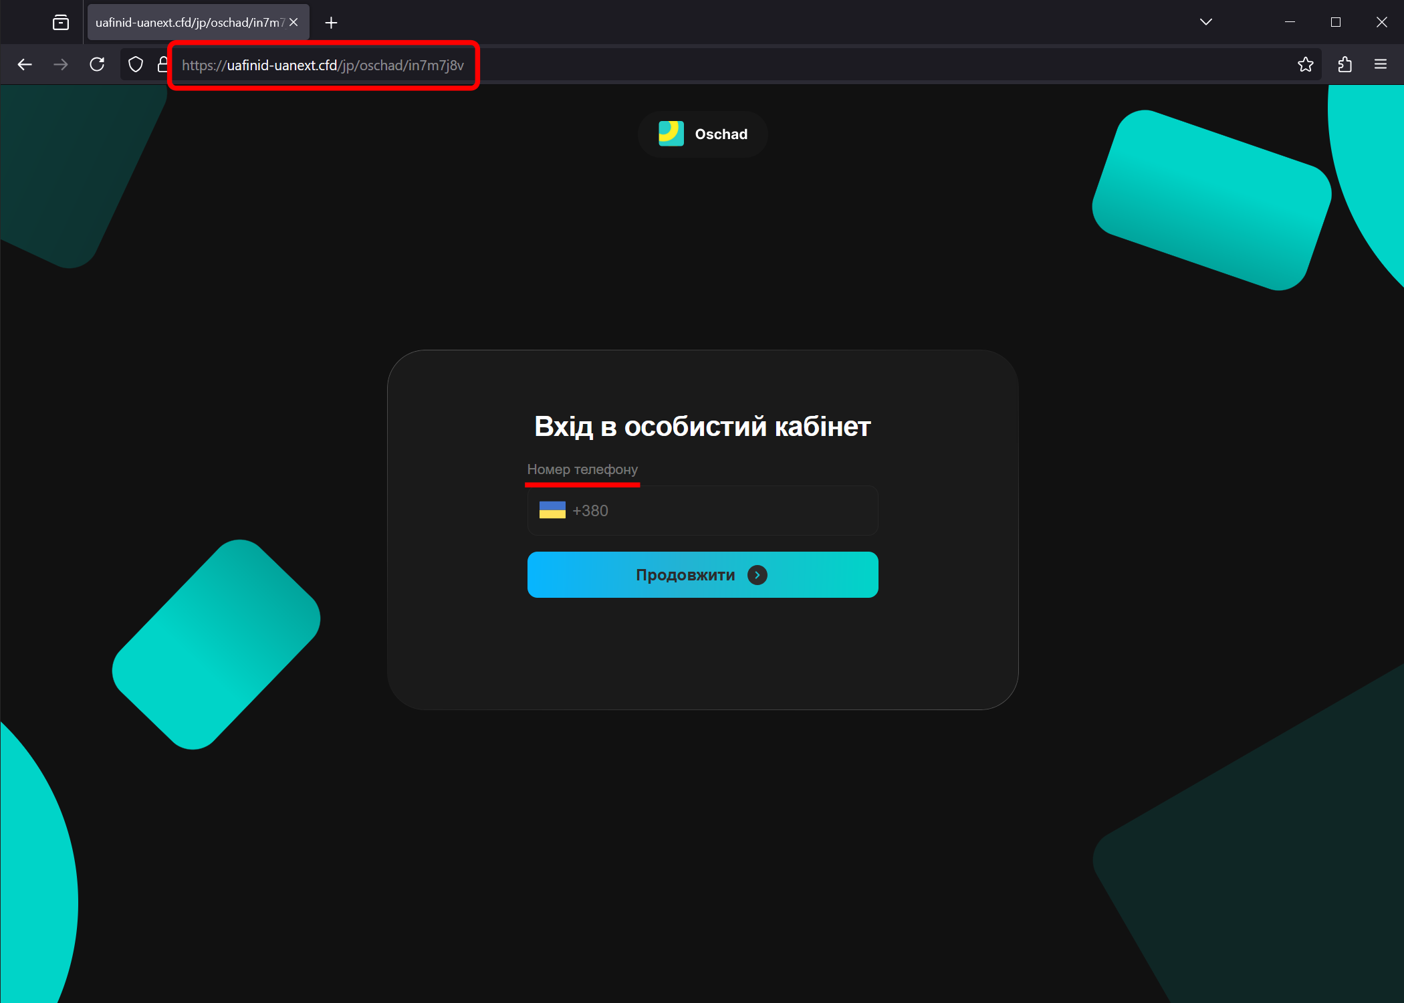Reload the current page

97,65
